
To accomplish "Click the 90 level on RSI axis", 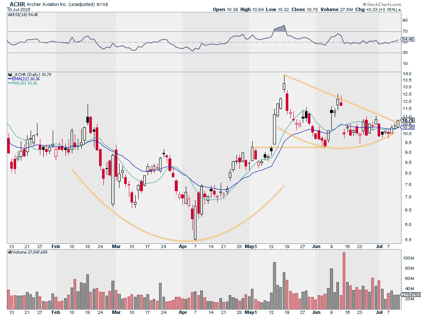I will tap(405, 20).
